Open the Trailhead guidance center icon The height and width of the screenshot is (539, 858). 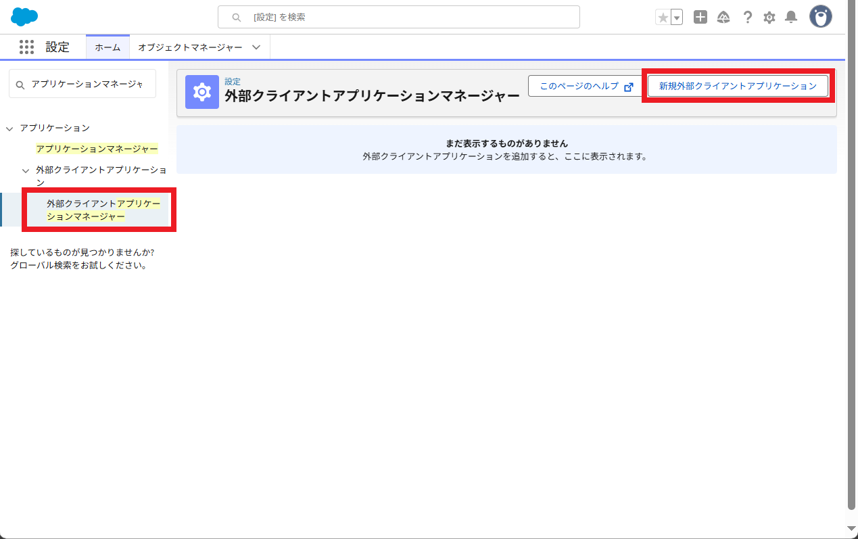point(723,18)
